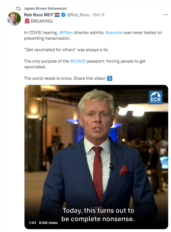Click the Jaylen Brown Retweeted label
This screenshot has height=232, width=171.
pyautogui.click(x=45, y=8)
